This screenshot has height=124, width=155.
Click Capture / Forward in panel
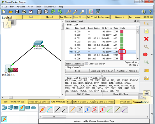point(127,71)
